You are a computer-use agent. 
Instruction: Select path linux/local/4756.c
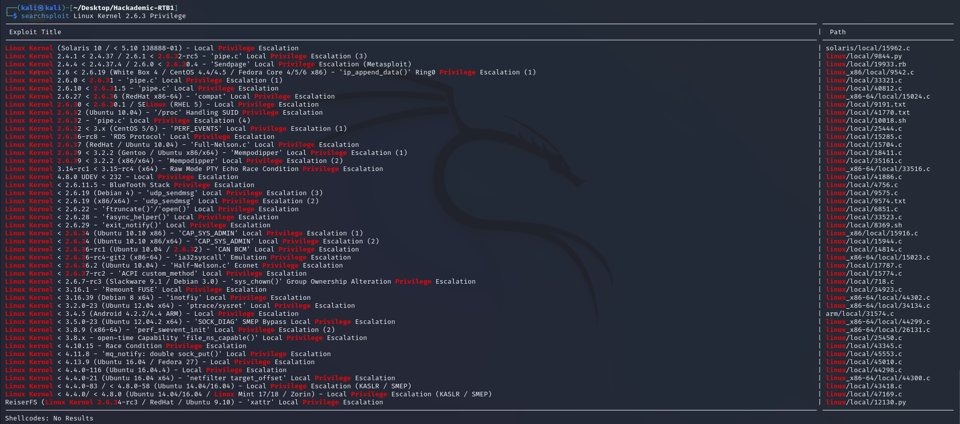pos(862,185)
